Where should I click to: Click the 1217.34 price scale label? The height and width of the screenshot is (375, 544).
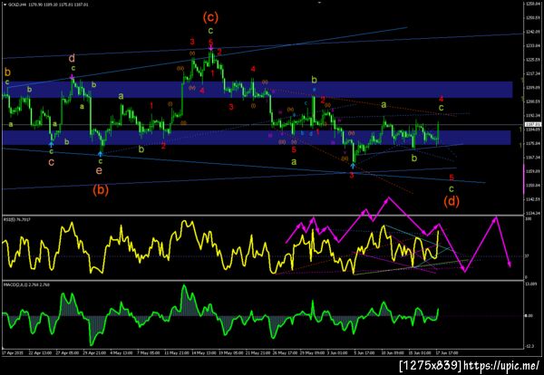532,73
